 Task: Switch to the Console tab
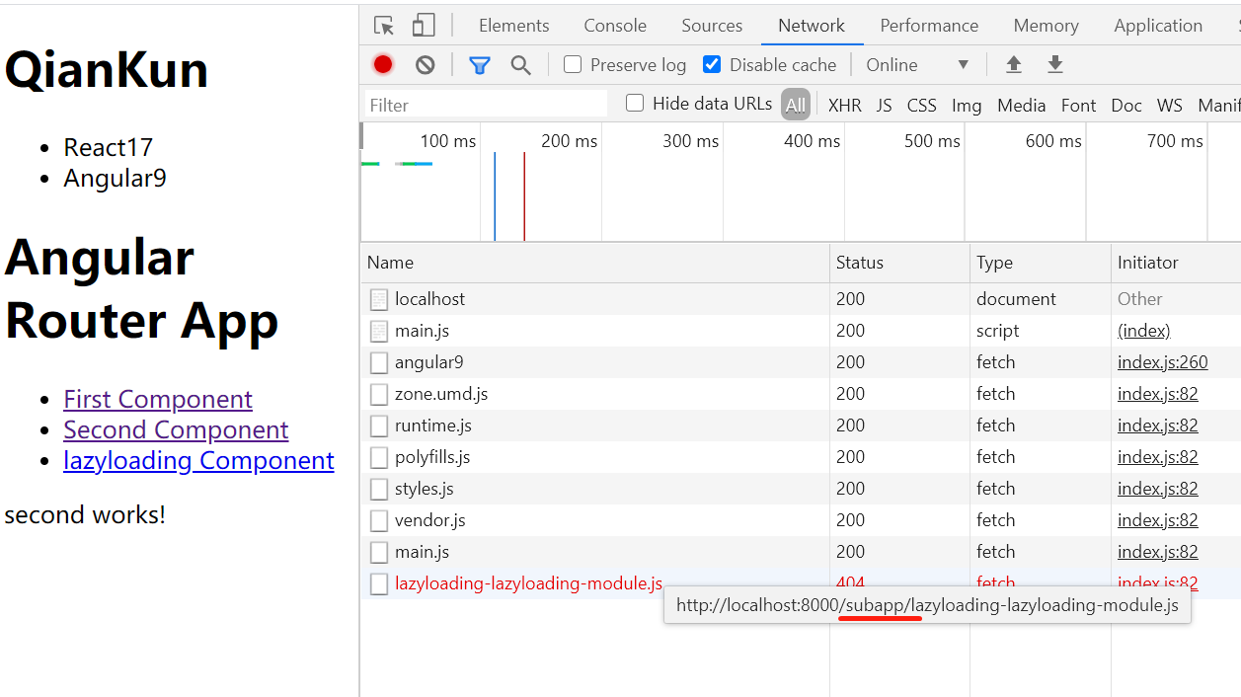point(614,25)
